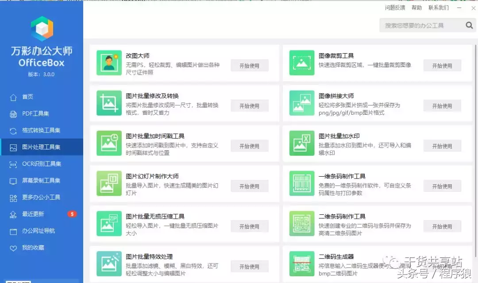Open 联系我们 link
This screenshot has width=478, height=283.
439,8
